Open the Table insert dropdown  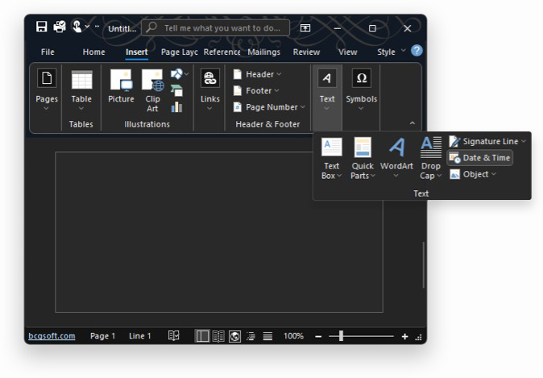pos(81,90)
